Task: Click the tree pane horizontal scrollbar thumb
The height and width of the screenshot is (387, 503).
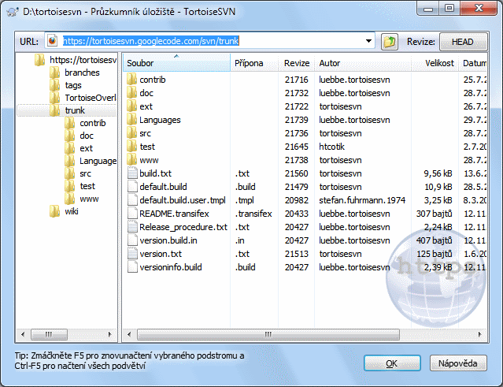Action: [49, 334]
